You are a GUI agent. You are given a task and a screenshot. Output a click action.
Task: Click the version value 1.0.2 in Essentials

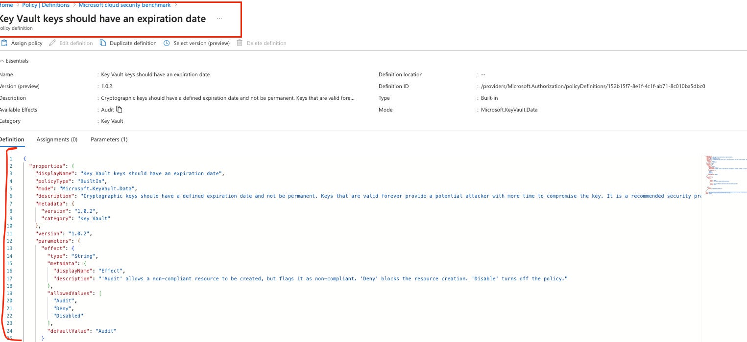[x=107, y=86]
